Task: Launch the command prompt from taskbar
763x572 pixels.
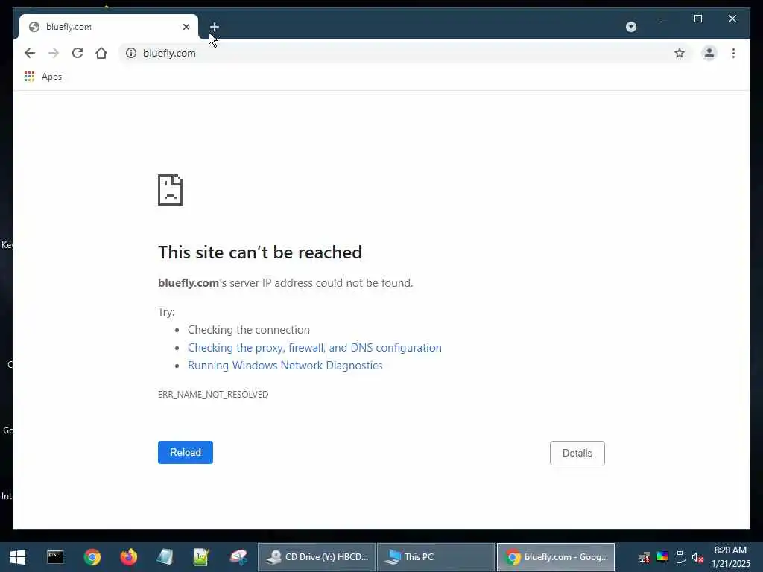Action: (x=55, y=557)
